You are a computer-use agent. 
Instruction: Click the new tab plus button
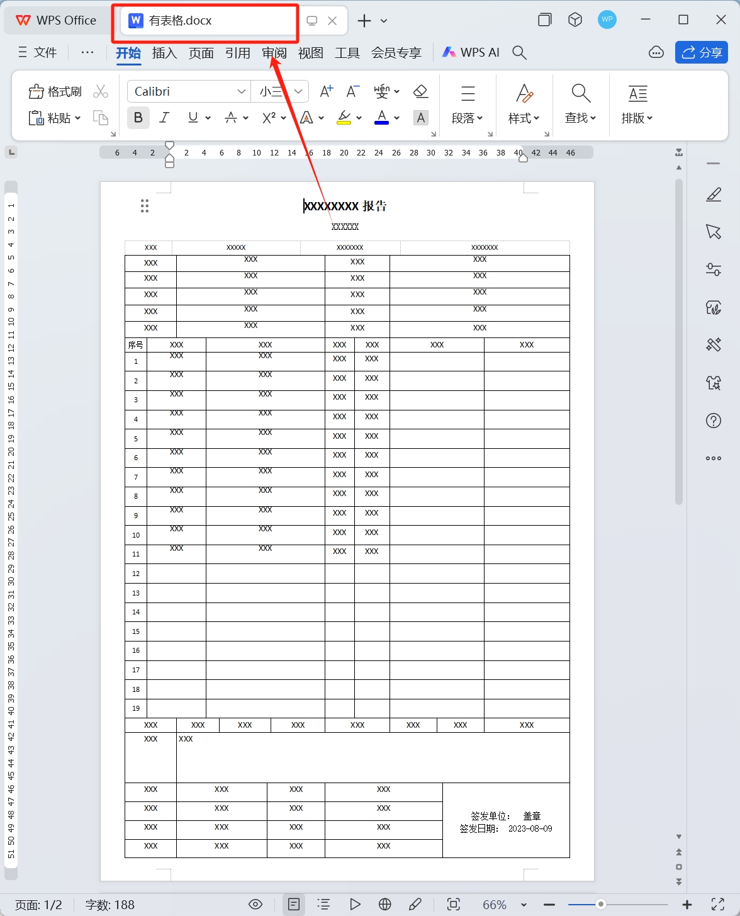(364, 21)
